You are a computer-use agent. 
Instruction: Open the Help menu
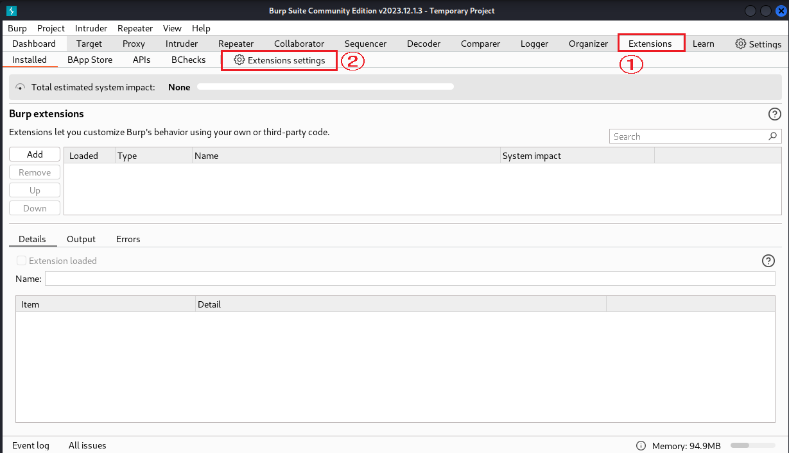201,28
